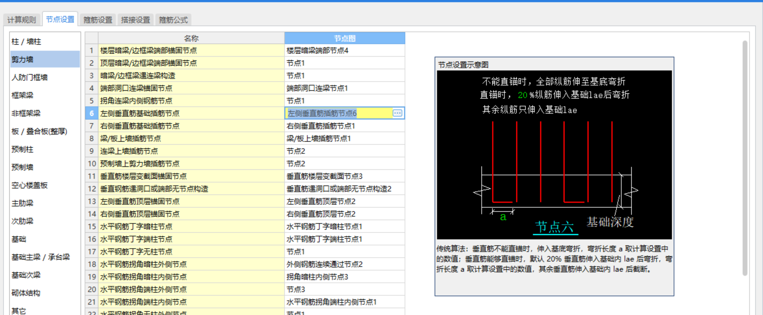Select row 16 水平钢筋丁字端柱节点
This screenshot has width=763, height=315.
pos(191,239)
